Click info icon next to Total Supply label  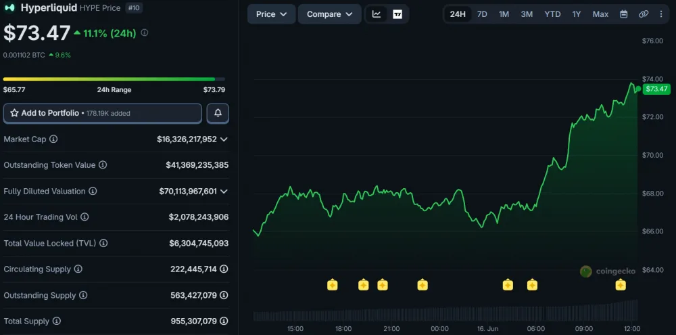pyautogui.click(x=57, y=321)
